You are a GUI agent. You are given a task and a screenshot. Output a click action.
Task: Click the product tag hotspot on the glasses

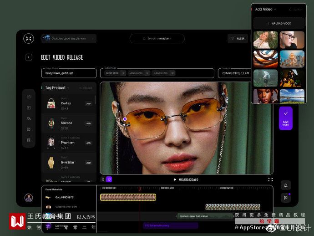[x=125, y=119]
